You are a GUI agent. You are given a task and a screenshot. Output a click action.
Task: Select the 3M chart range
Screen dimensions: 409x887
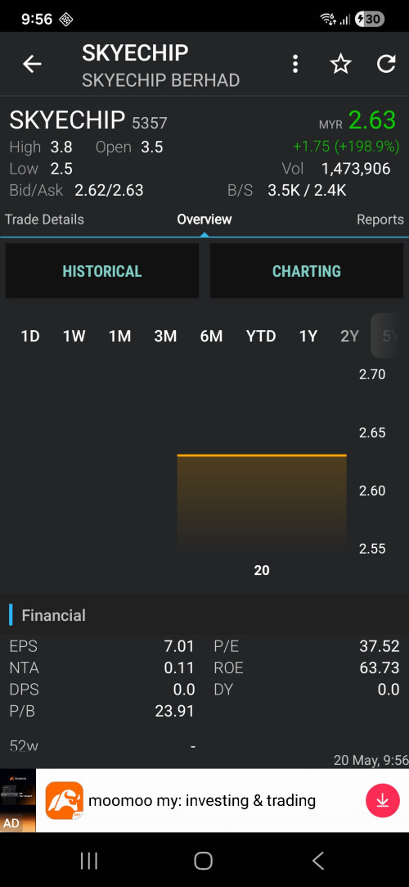(x=165, y=337)
